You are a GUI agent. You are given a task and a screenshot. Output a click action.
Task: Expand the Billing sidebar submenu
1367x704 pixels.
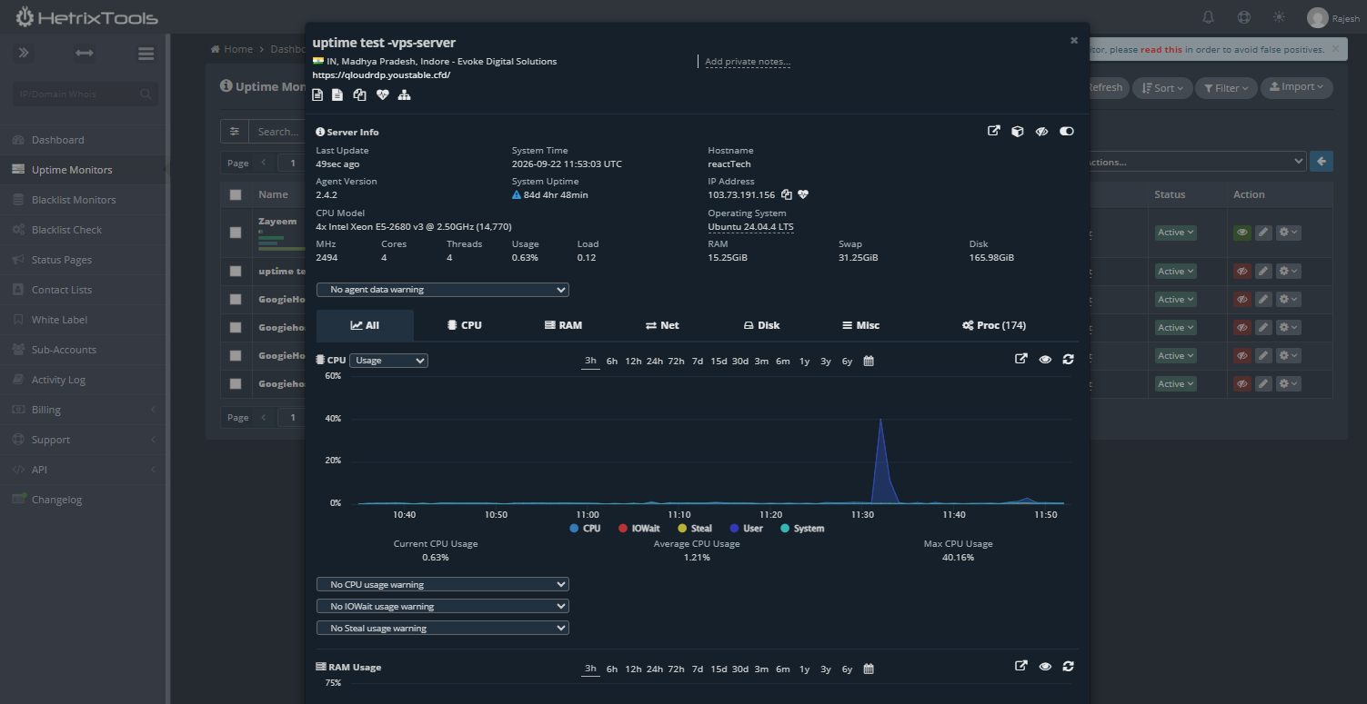tap(83, 410)
